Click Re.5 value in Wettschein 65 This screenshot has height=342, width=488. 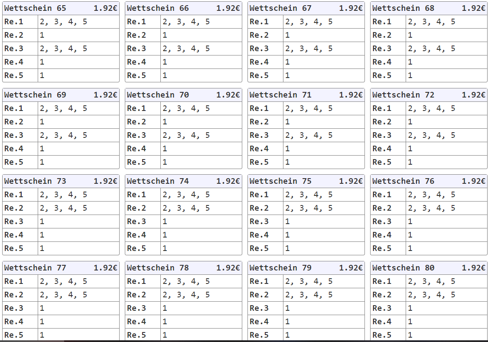pos(42,75)
